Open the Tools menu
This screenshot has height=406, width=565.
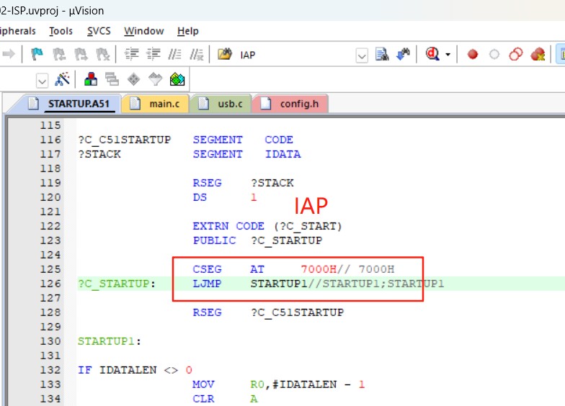(61, 31)
